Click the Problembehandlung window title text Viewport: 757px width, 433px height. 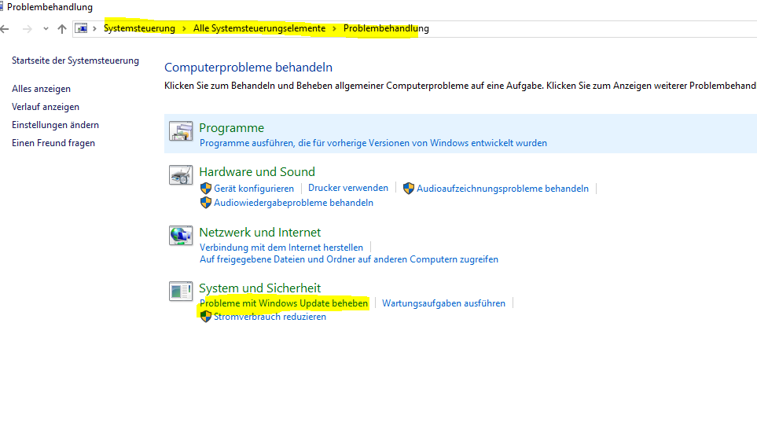coord(50,7)
